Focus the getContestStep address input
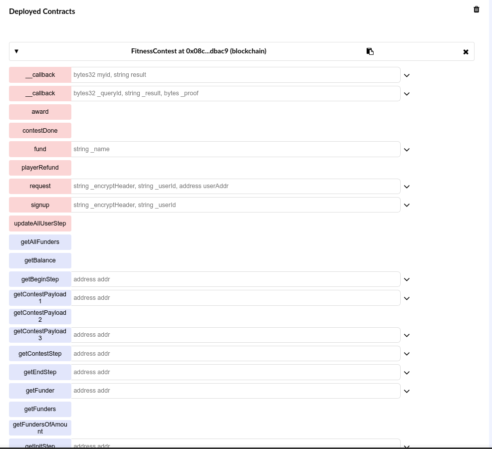This screenshot has width=492, height=449. pyautogui.click(x=236, y=354)
